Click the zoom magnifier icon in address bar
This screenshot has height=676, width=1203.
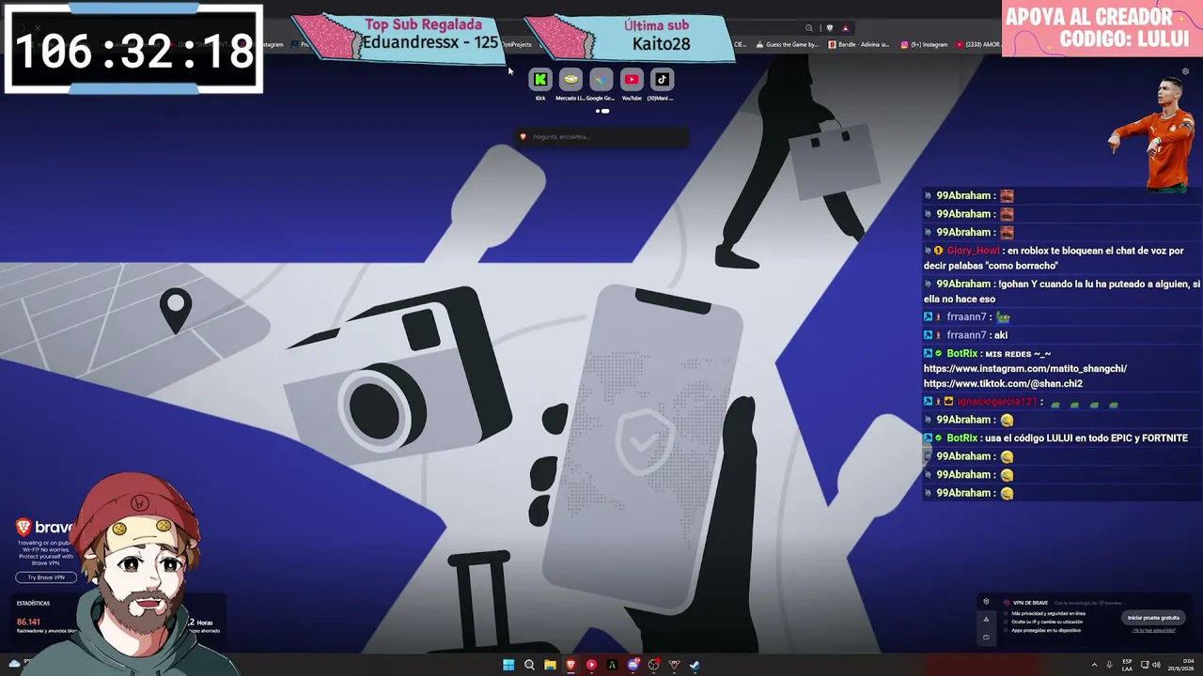809,28
